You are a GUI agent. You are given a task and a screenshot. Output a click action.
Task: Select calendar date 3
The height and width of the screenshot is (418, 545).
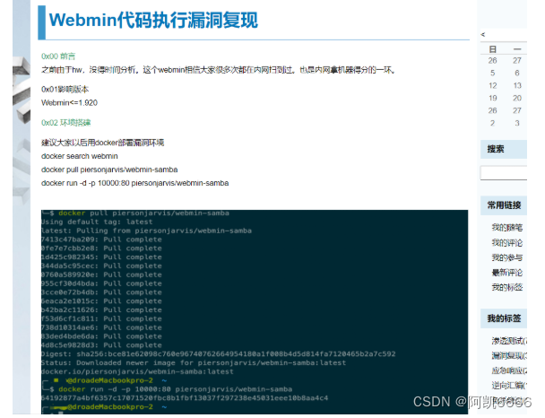click(x=517, y=123)
